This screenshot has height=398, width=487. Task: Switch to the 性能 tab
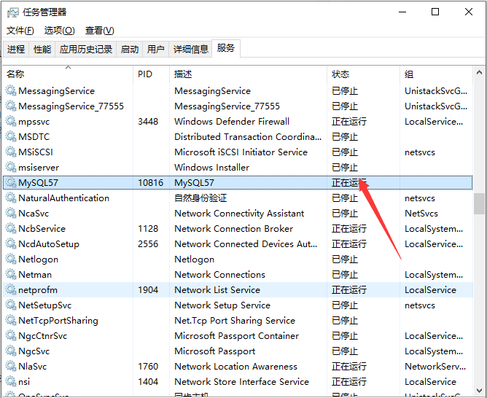tap(42, 50)
